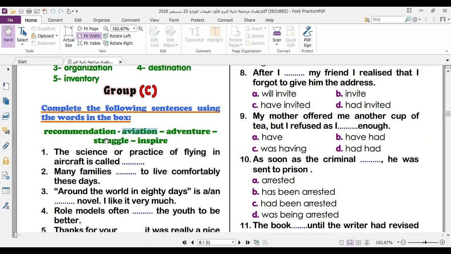Viewport: 451px width, 254px height.
Task: Click the Quick OCR button
Action: (291, 37)
